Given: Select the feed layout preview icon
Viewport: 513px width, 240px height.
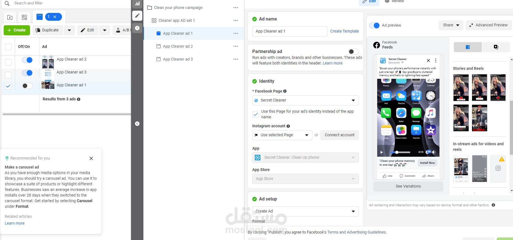Looking at the screenshot, I should coord(468,47).
